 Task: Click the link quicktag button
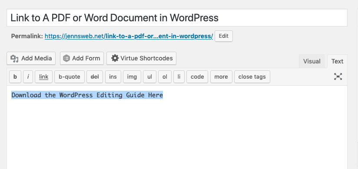coord(43,77)
